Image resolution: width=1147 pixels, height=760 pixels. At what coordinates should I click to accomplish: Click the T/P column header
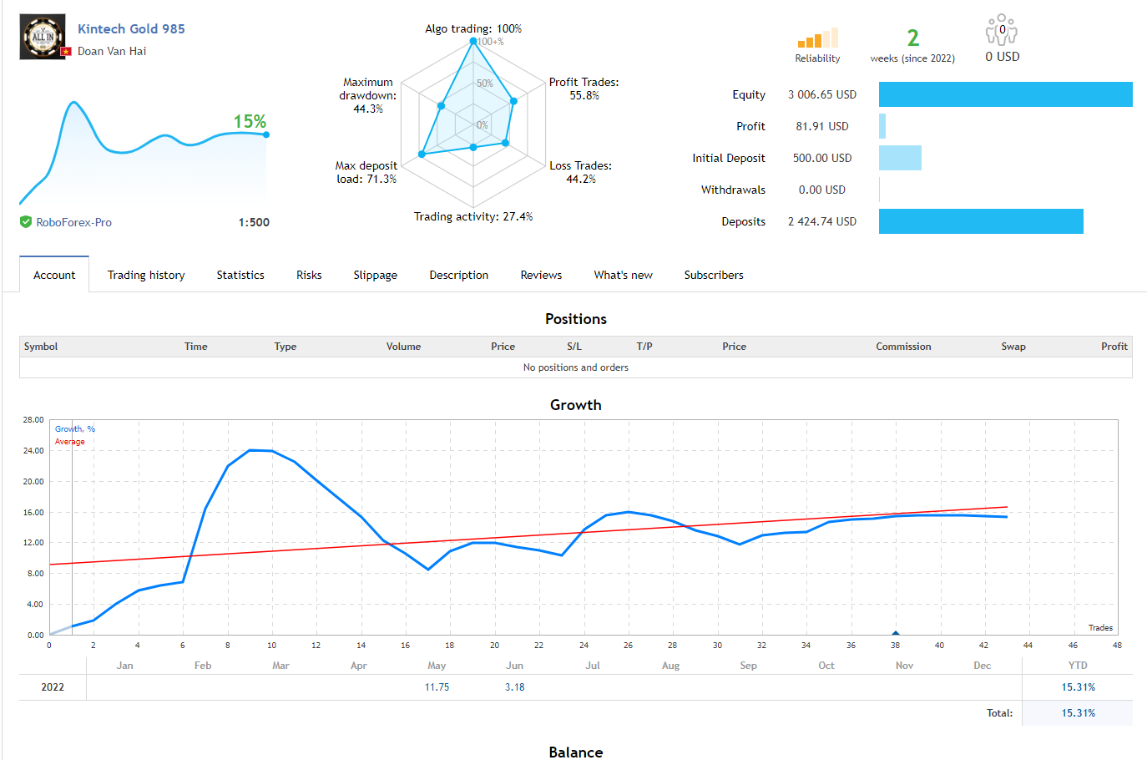coord(644,347)
